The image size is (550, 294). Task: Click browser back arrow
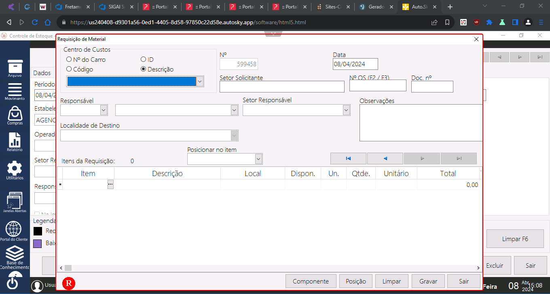(x=9, y=22)
